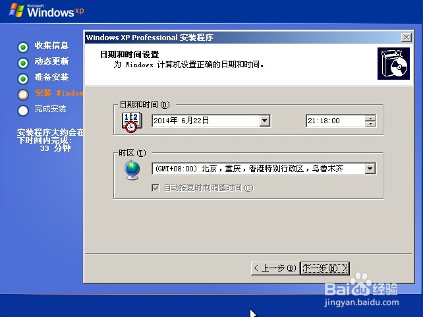423x317 pixels.
Task: Click the 2014年 6月22日 date field
Action: (x=211, y=121)
